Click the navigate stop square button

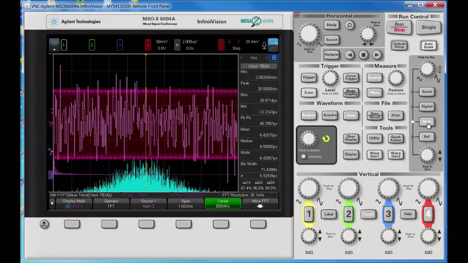[x=363, y=55]
